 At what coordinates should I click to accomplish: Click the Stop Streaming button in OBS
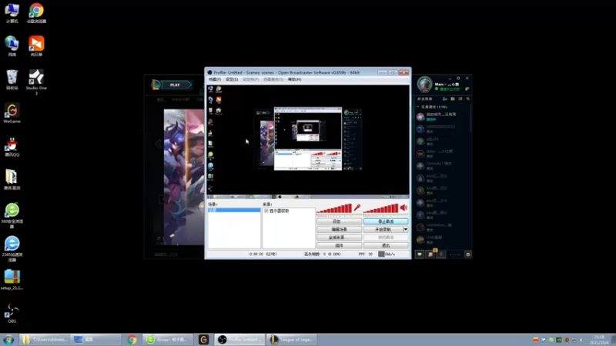386,221
